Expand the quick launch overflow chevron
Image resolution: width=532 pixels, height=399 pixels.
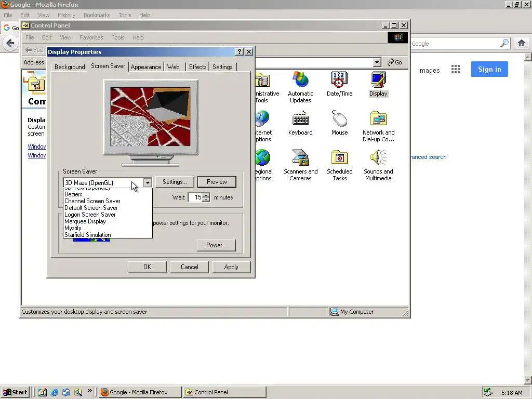pos(89,391)
